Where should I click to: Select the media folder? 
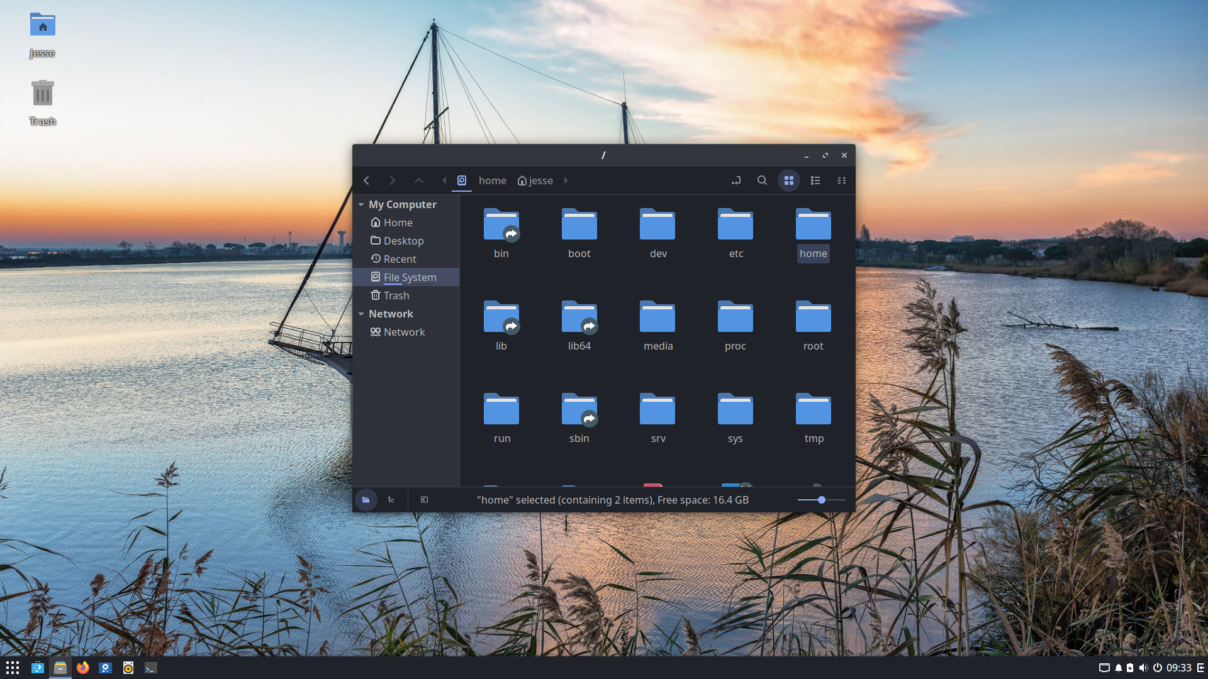[657, 326]
